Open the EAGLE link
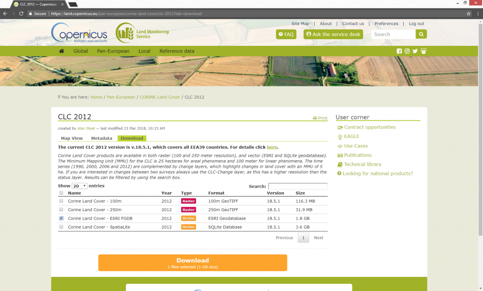 [x=351, y=137]
